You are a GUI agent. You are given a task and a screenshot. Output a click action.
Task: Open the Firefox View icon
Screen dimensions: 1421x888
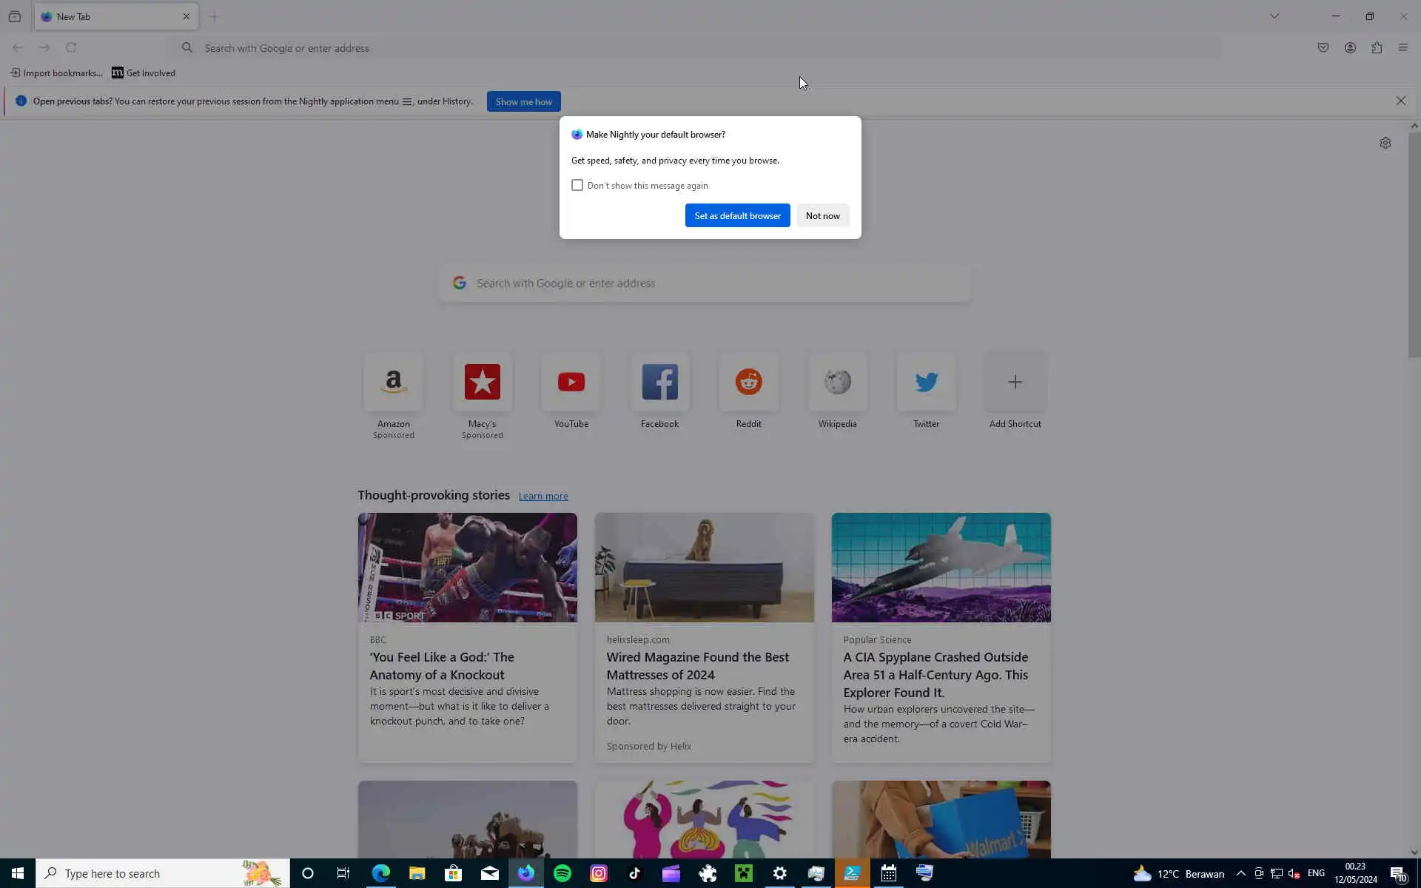[x=15, y=16]
